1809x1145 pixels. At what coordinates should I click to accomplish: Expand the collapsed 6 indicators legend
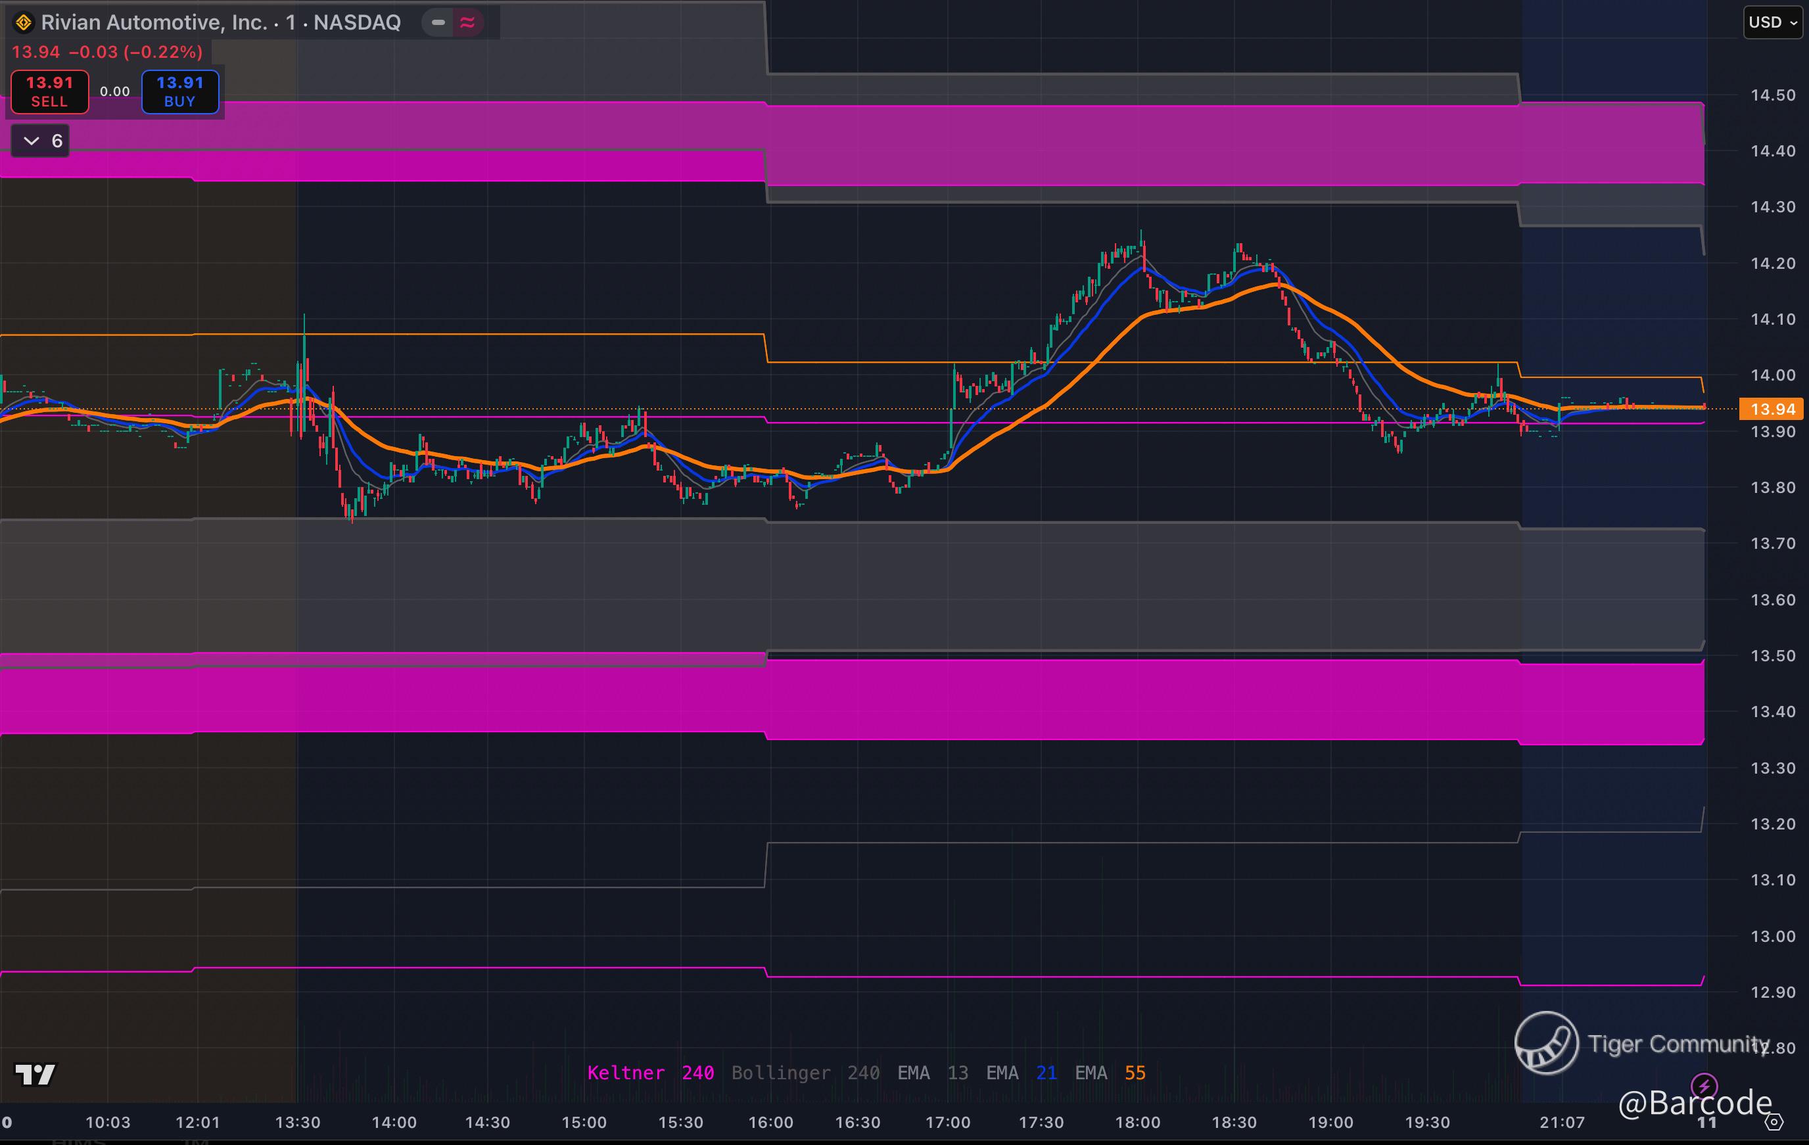tap(41, 141)
